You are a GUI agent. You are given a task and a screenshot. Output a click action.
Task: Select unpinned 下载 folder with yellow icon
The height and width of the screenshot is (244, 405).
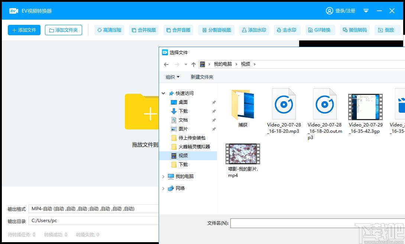click(183, 164)
